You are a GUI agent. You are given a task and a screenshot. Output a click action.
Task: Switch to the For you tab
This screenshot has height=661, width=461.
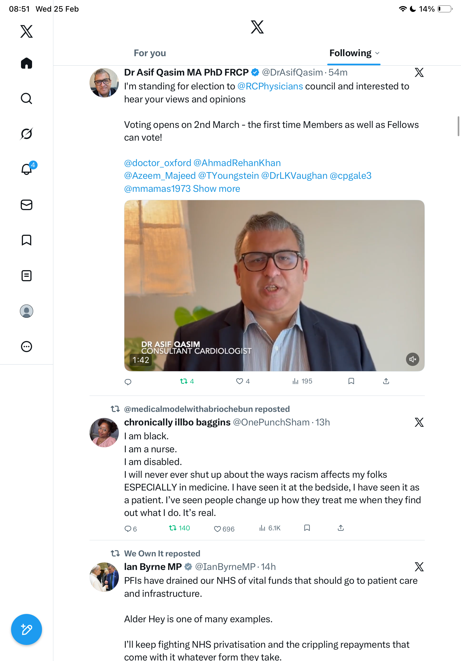coord(150,53)
